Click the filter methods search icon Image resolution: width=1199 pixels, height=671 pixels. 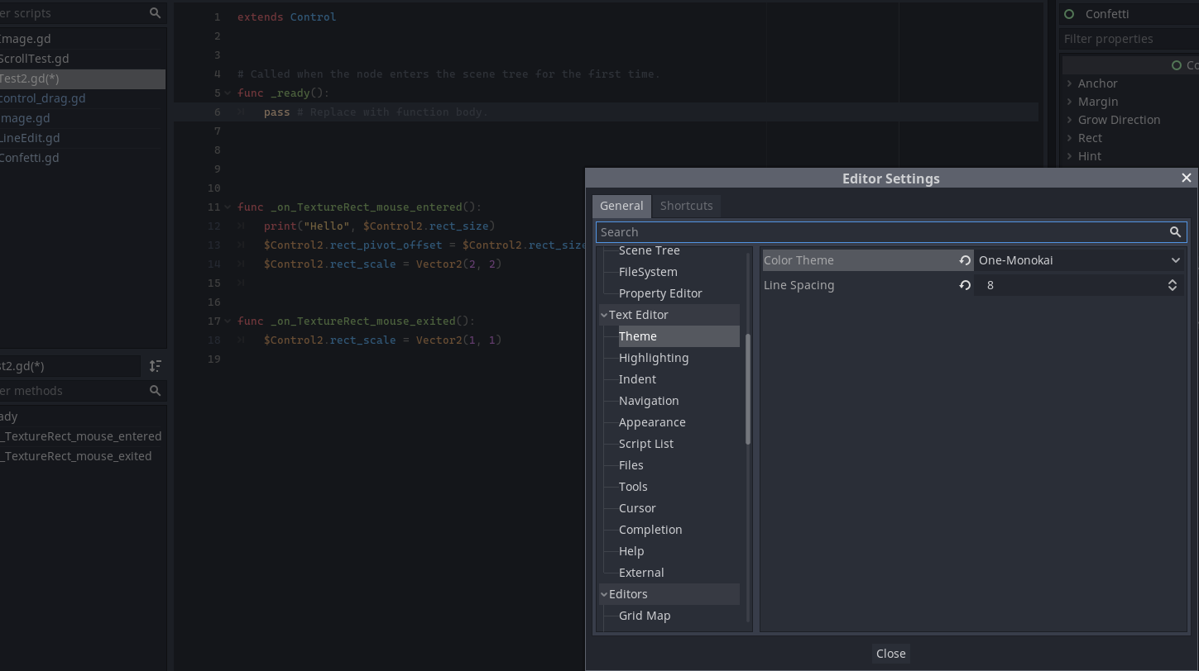tap(155, 390)
